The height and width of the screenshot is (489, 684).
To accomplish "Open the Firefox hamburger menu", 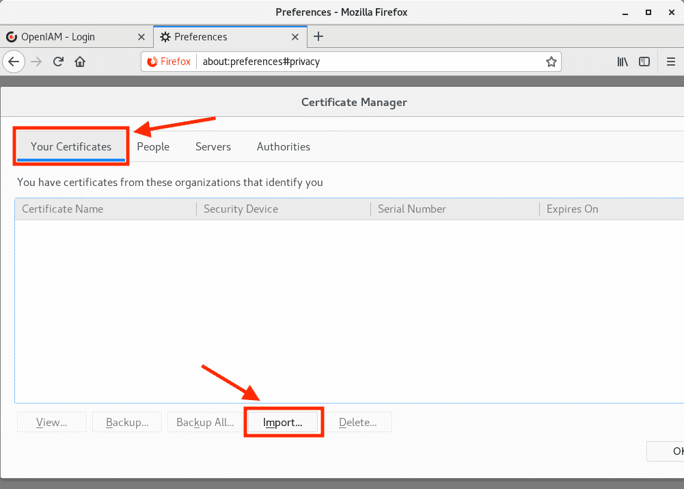I will pos(671,62).
